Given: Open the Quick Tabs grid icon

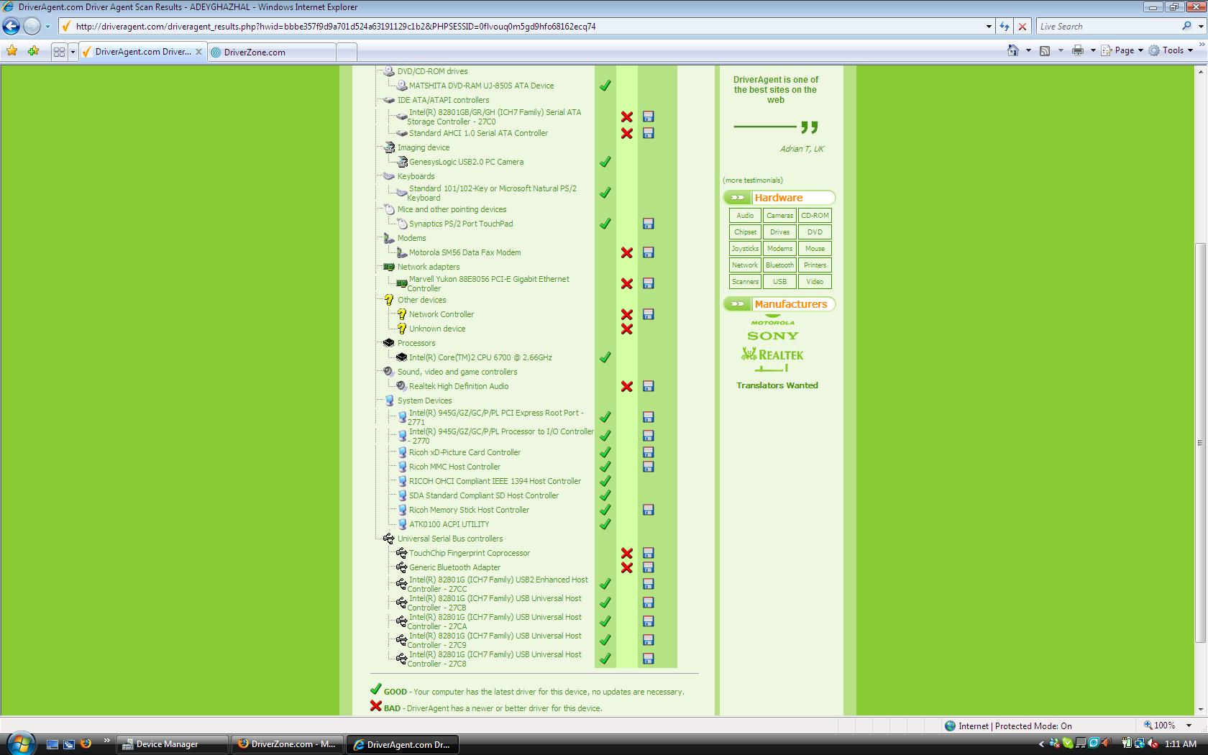Looking at the screenshot, I should (x=59, y=52).
